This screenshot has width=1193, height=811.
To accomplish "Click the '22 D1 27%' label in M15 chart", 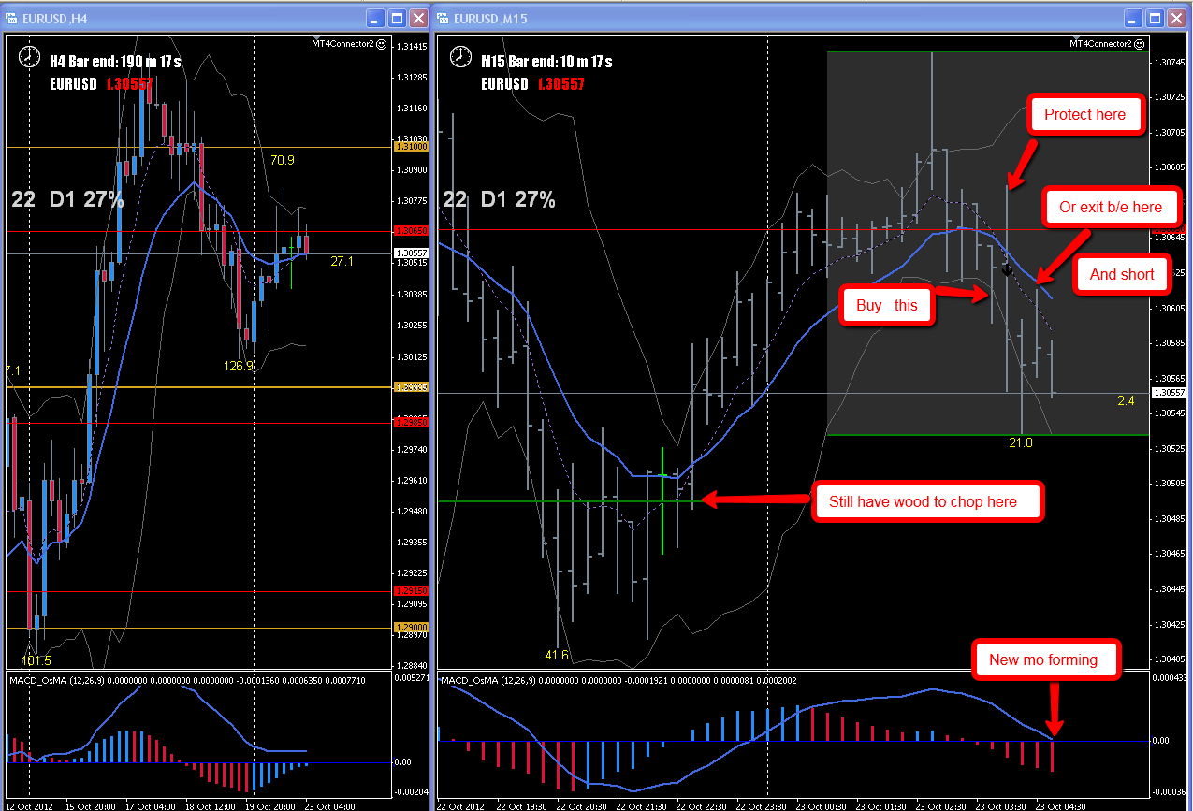I will 499,199.
